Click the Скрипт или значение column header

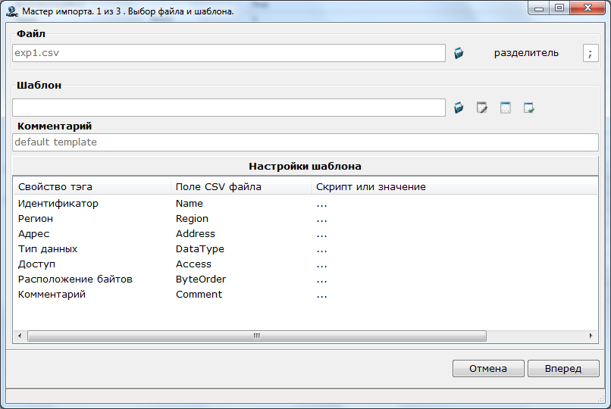[454, 187]
